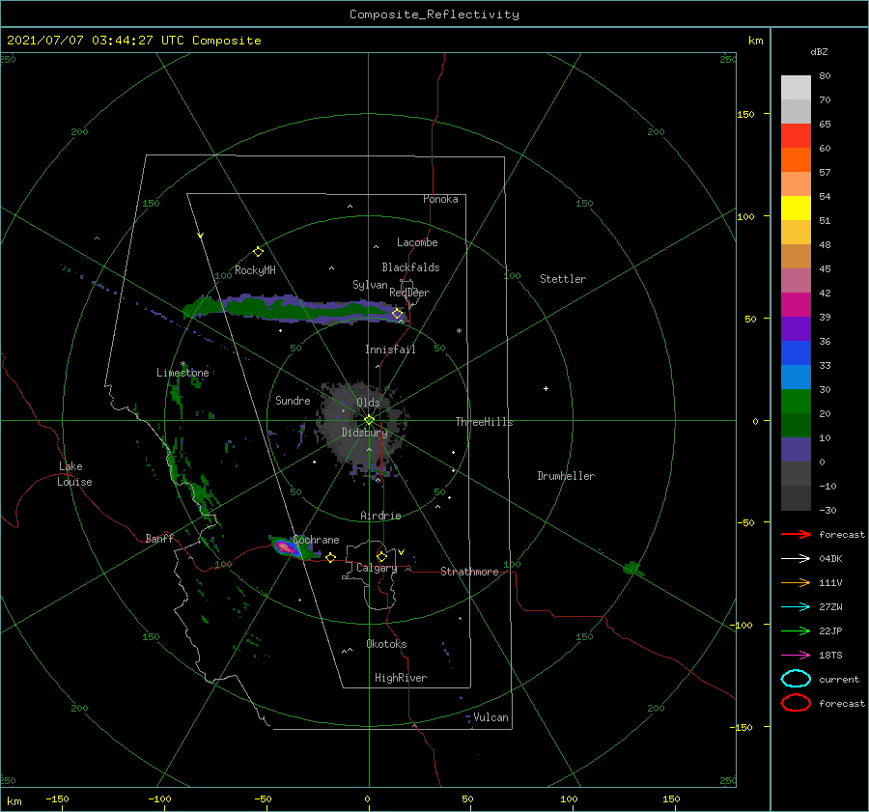
Task: Click the white plus marker south of Stettler
Action: 546,388
